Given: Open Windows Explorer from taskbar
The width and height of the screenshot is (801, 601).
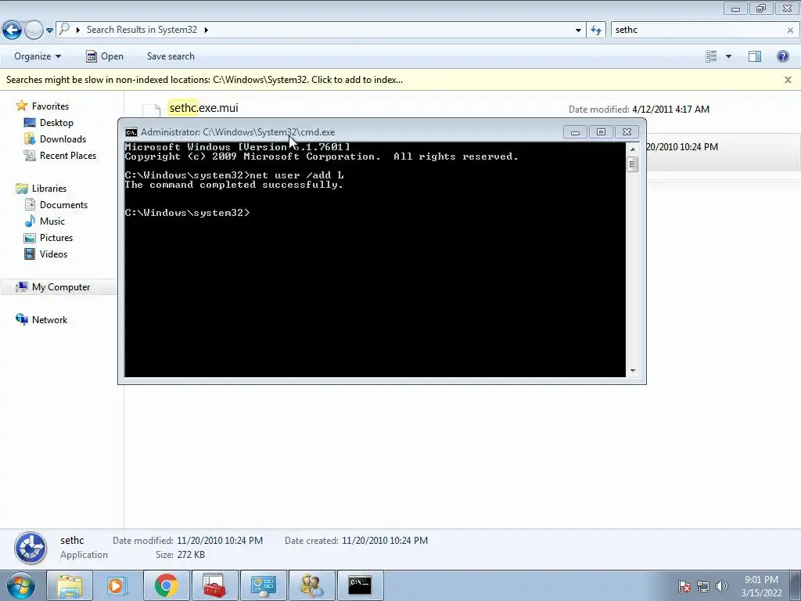Looking at the screenshot, I should coord(70,585).
